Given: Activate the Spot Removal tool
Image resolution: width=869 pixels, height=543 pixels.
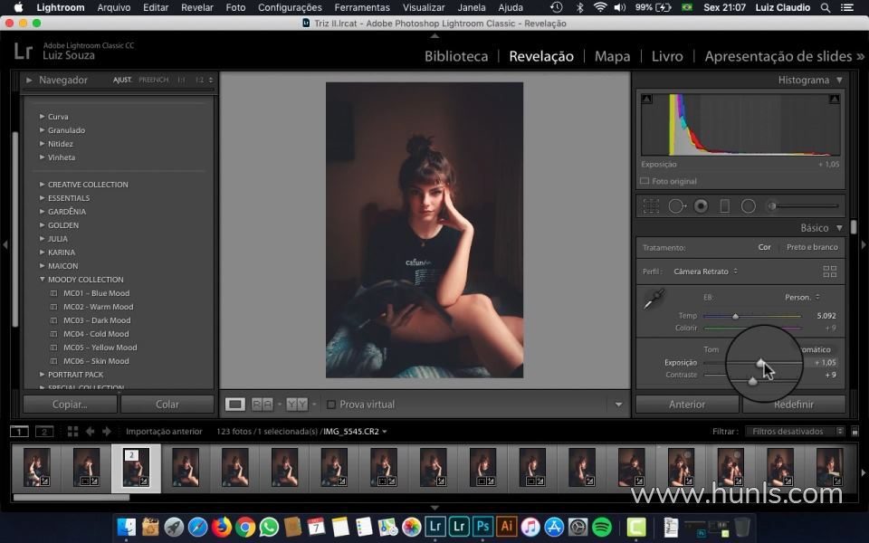Looking at the screenshot, I should coord(676,206).
